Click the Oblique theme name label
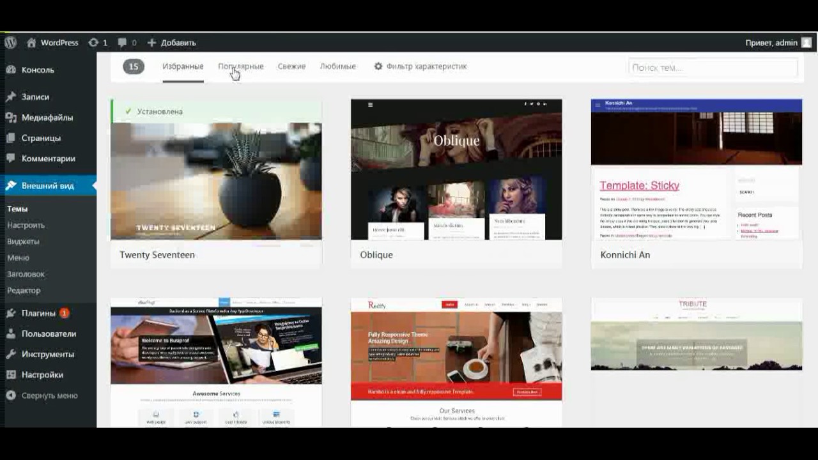 click(x=376, y=255)
